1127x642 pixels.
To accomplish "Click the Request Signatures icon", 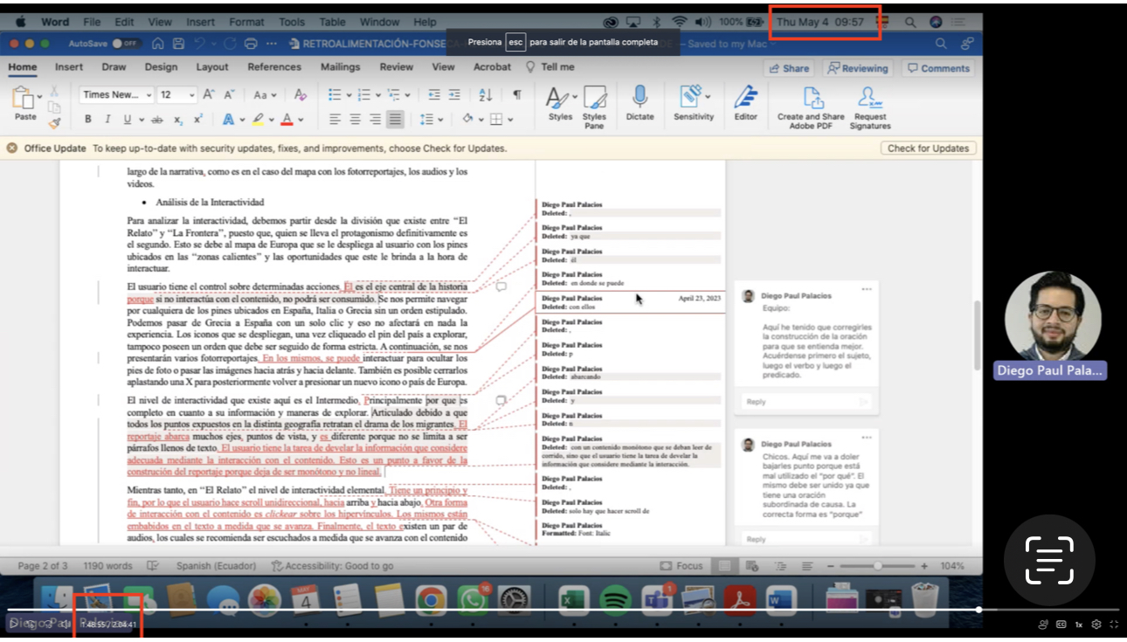I will pyautogui.click(x=869, y=97).
